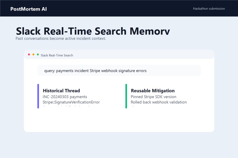Click the orange window dot
Image resolution: width=238 pixels, height=158 pixels.
tap(33, 54)
